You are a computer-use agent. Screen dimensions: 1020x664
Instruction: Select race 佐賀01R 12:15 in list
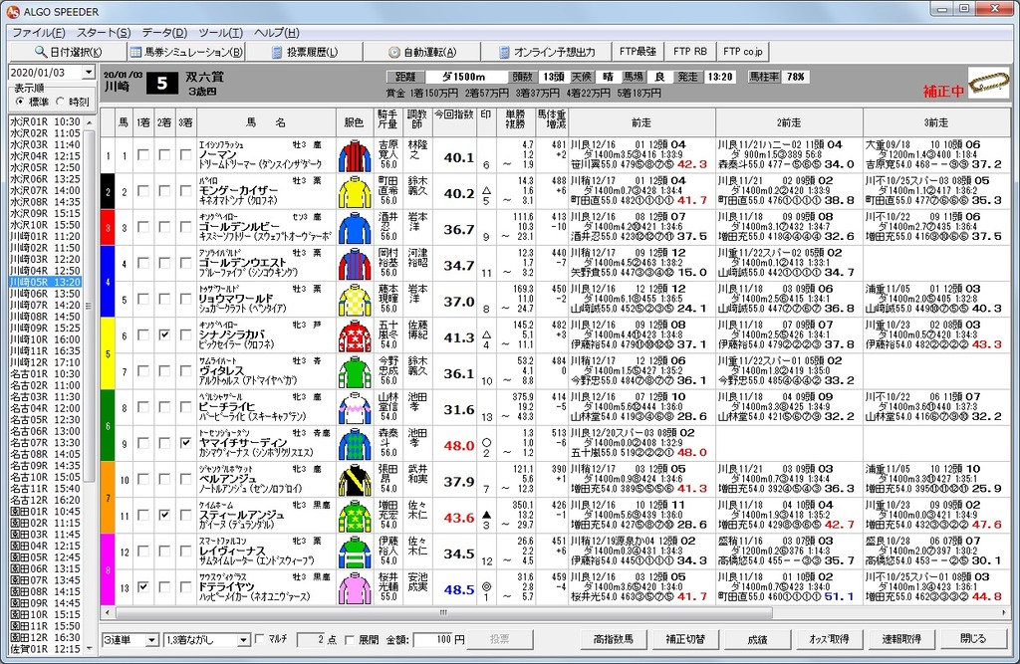[x=46, y=649]
